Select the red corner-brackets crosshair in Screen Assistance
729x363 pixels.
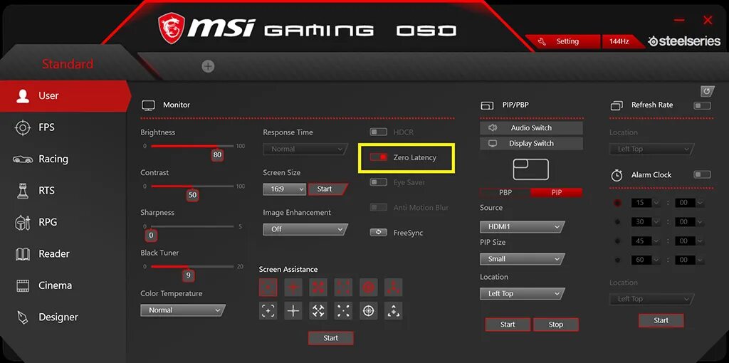pos(268,288)
